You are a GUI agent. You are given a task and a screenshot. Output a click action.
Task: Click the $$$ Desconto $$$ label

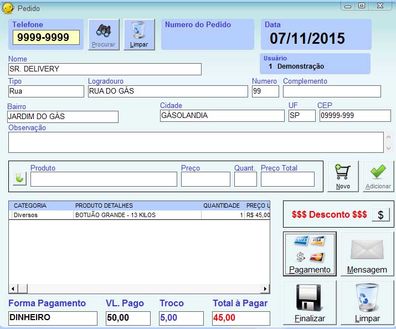tap(330, 214)
